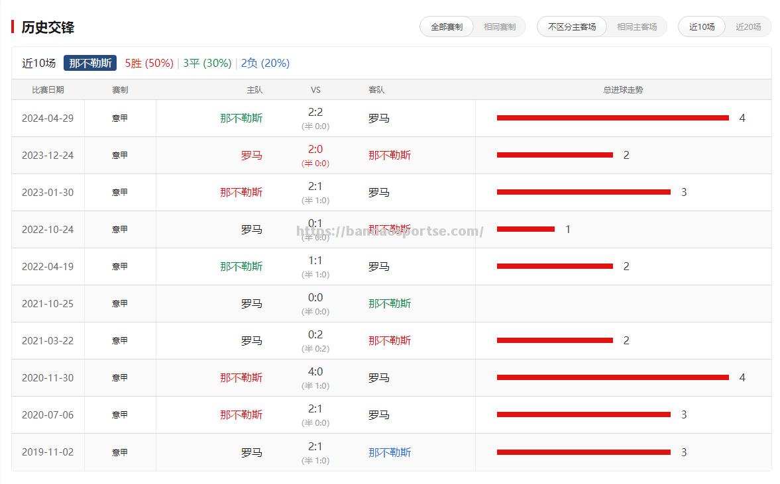
Task: Open away team 那不勒斯 in 2023-12-24 row
Action: tap(390, 156)
